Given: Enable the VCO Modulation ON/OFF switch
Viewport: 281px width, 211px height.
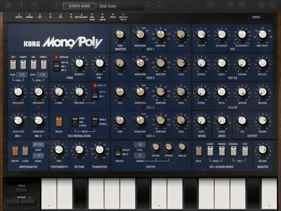Looking at the screenshot, I should pyautogui.click(x=59, y=121).
